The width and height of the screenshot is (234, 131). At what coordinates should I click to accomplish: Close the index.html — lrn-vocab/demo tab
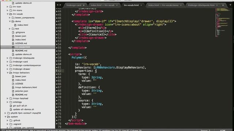point(181,5)
